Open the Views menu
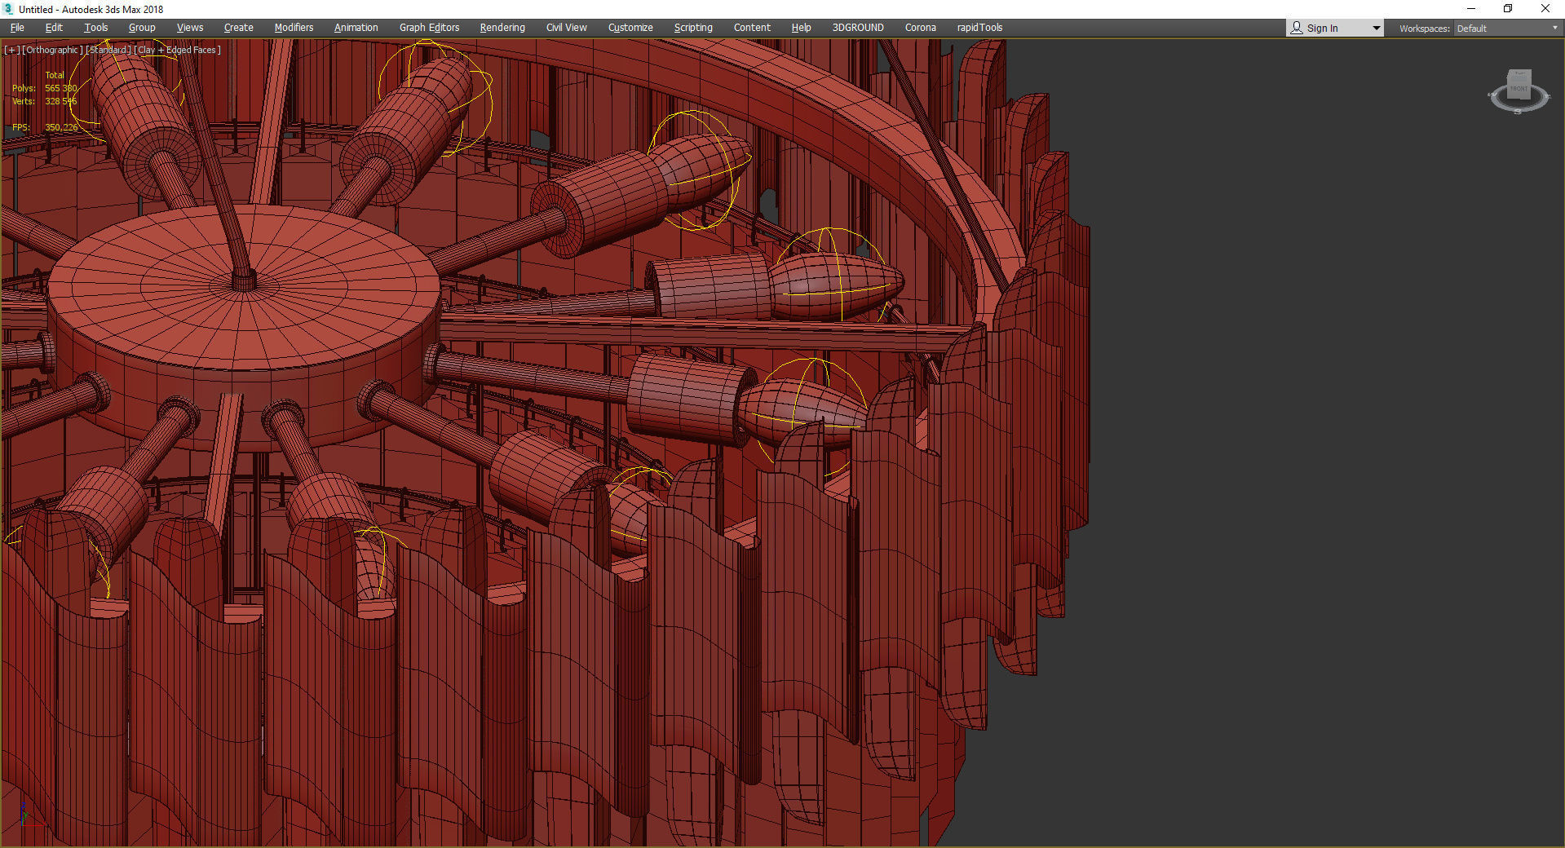This screenshot has width=1565, height=848. 190,28
